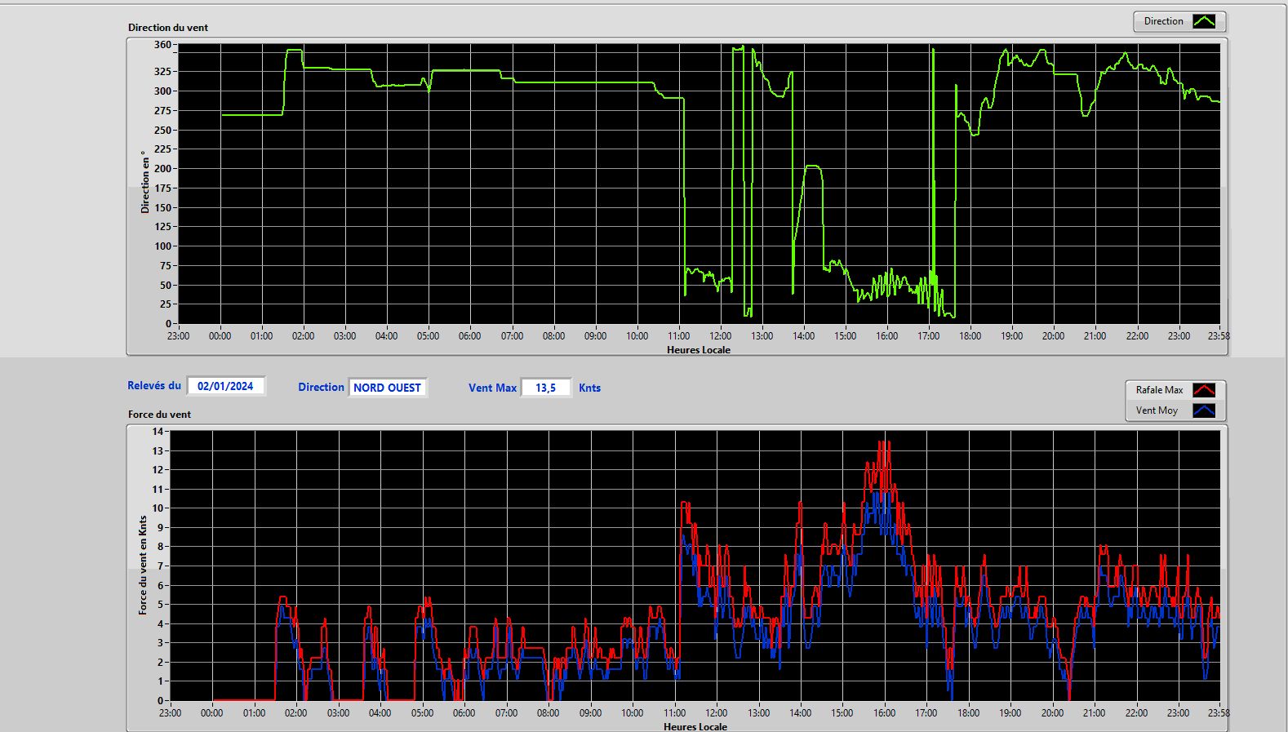This screenshot has height=732, width=1288.
Task: Click the 325 tick on the direction axis
Action: [162, 72]
